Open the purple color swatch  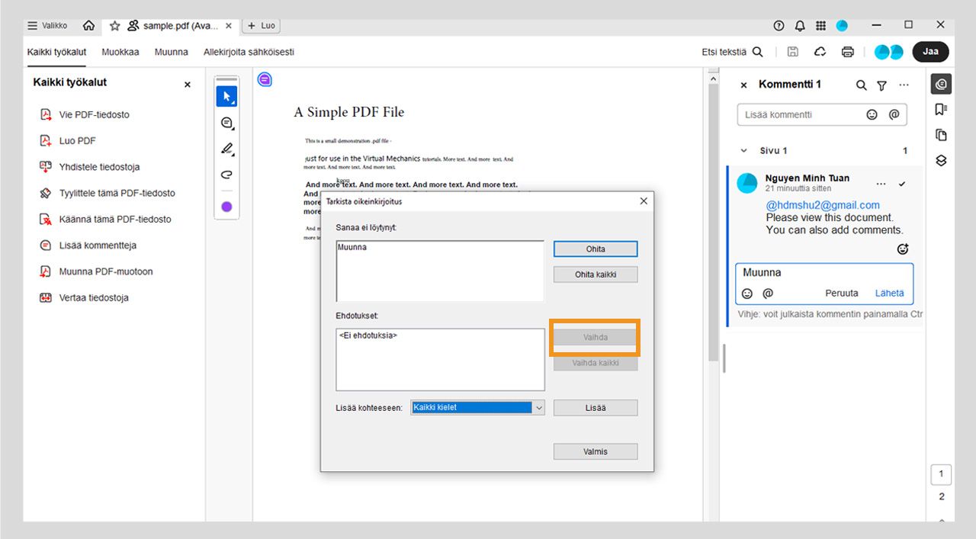click(226, 207)
